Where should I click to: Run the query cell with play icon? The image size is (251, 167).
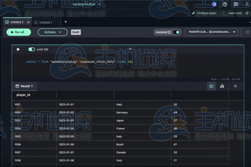(x=18, y=49)
